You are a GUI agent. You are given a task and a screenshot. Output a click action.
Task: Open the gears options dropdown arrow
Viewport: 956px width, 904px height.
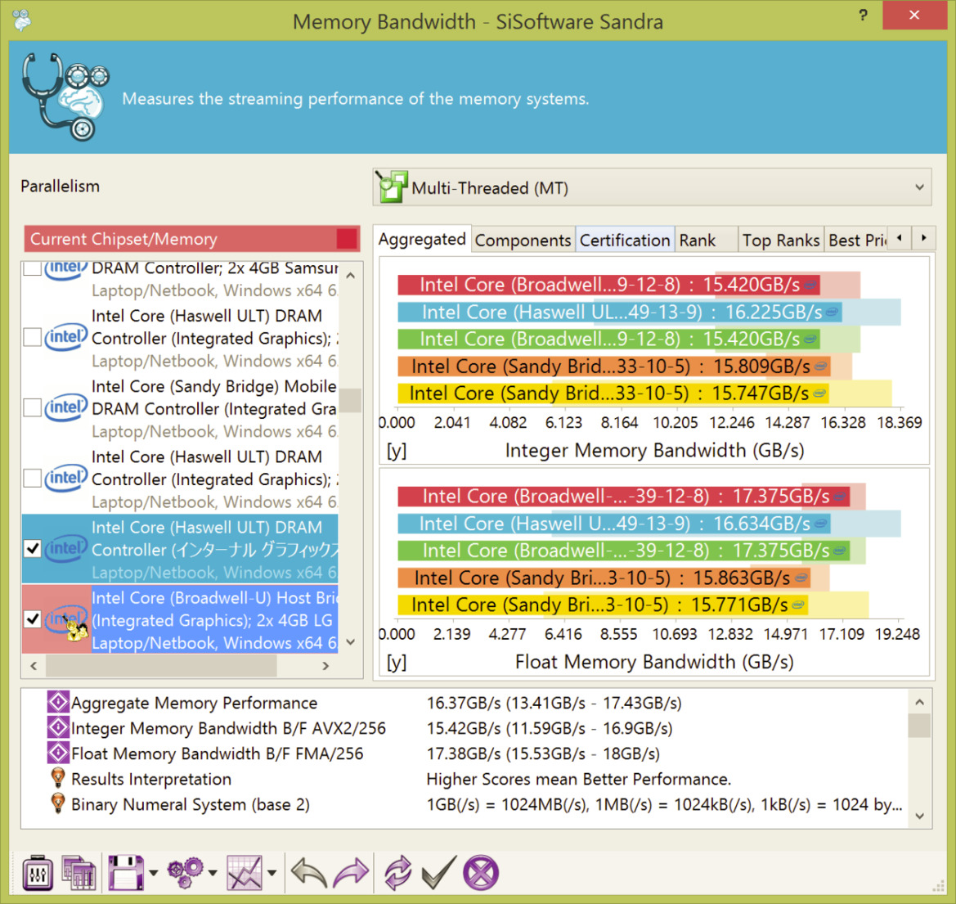tap(212, 874)
